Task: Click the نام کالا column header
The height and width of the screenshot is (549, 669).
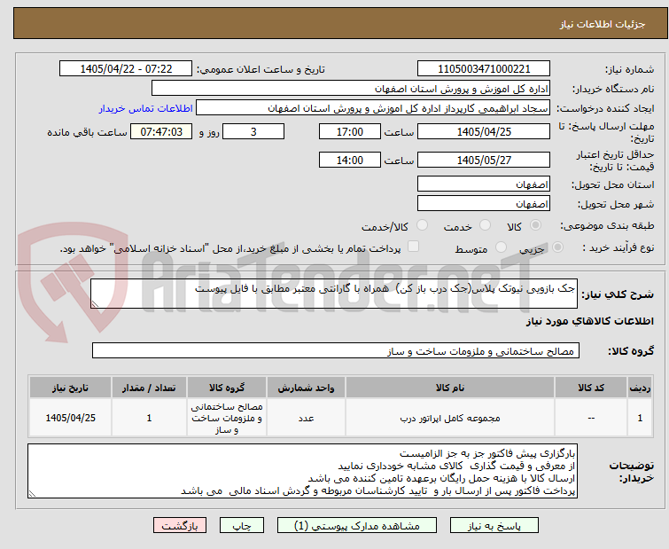Action: point(450,388)
